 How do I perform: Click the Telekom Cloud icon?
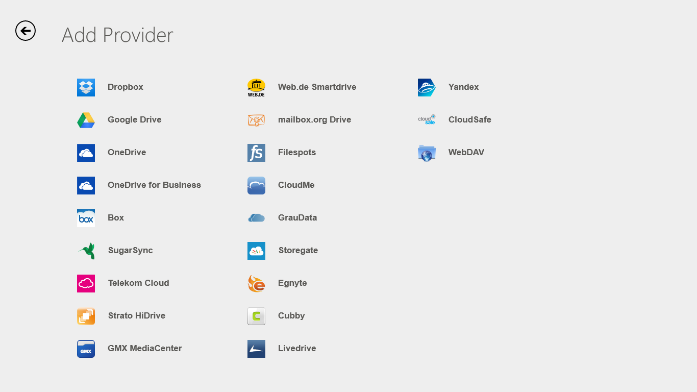pyautogui.click(x=86, y=283)
